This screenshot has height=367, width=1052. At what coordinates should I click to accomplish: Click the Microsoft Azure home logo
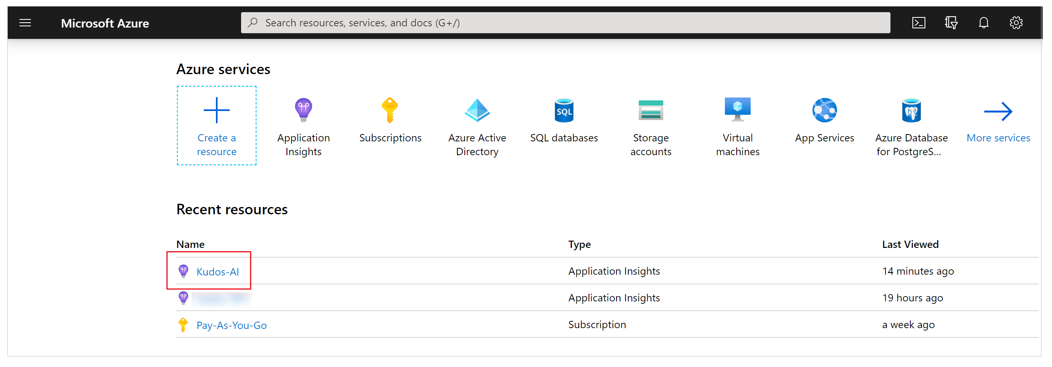coord(105,23)
